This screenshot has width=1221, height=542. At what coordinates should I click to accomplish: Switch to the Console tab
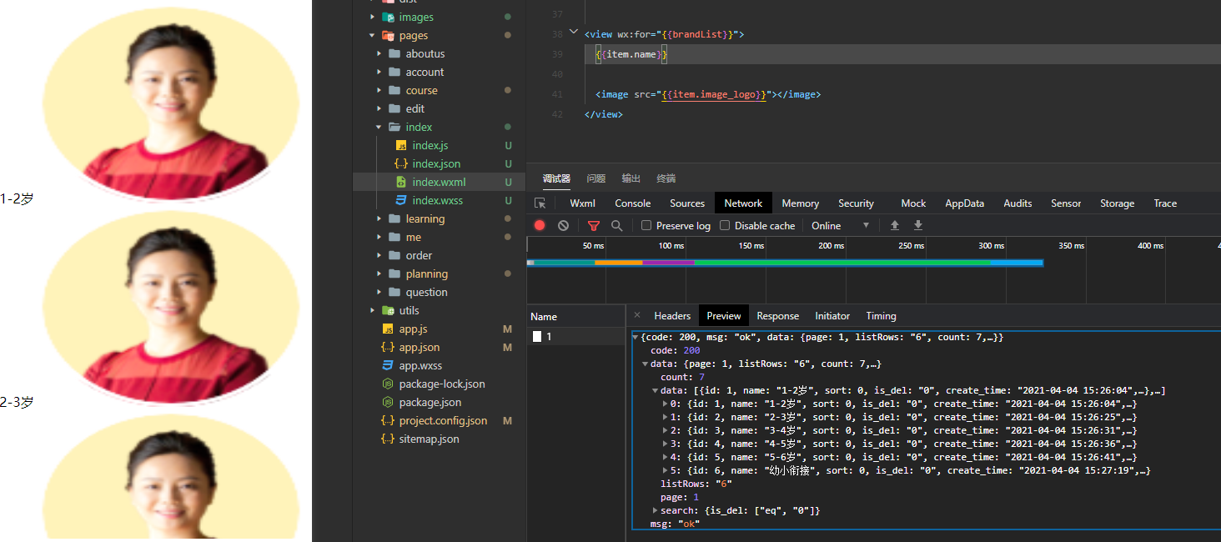(x=632, y=203)
